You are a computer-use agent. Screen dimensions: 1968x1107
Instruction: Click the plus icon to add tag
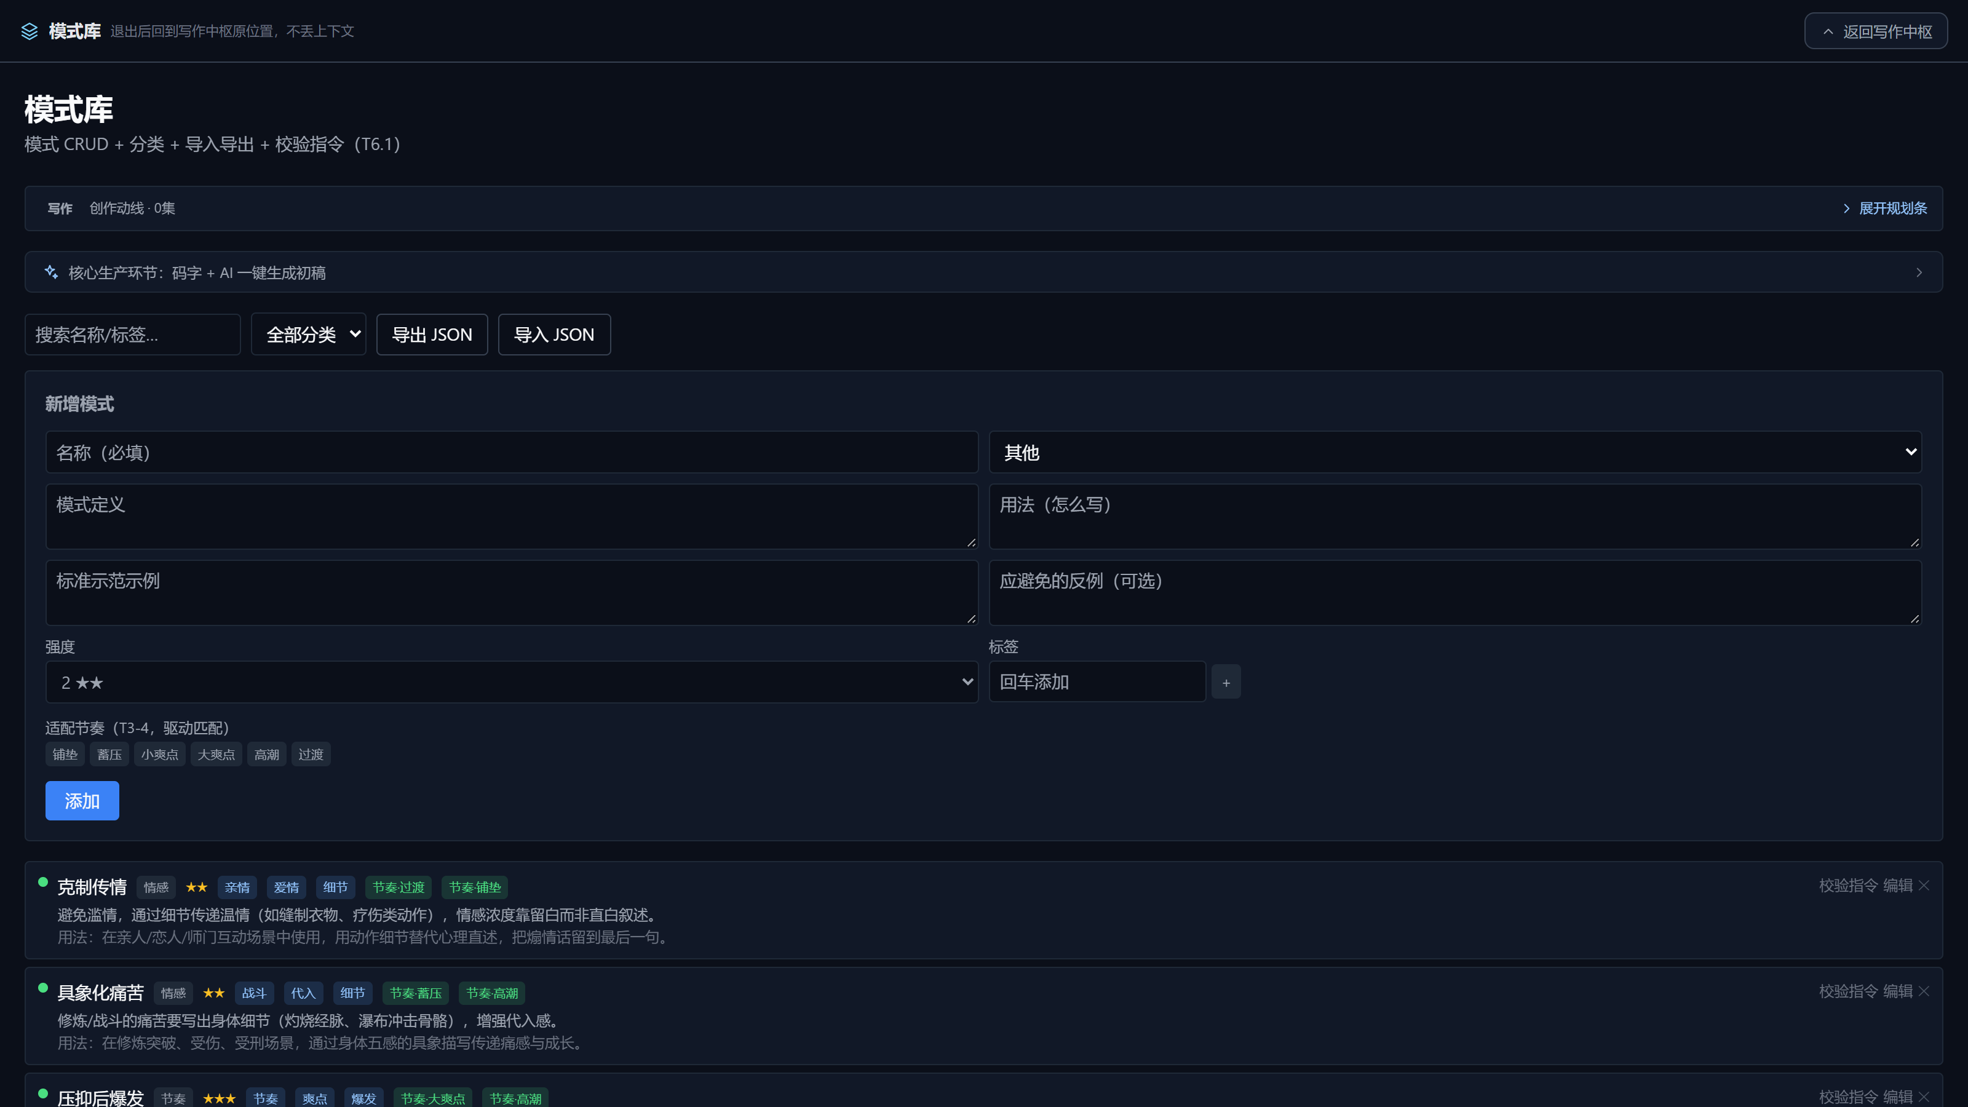point(1226,682)
